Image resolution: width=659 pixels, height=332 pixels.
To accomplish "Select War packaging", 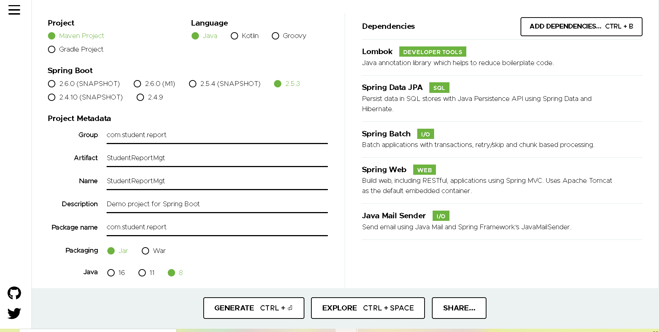I will pos(145,251).
